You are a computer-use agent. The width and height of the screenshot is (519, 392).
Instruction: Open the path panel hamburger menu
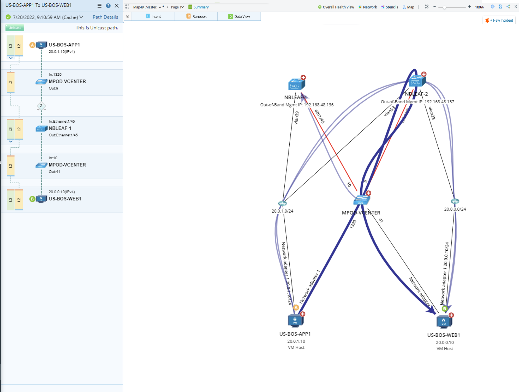pos(99,5)
